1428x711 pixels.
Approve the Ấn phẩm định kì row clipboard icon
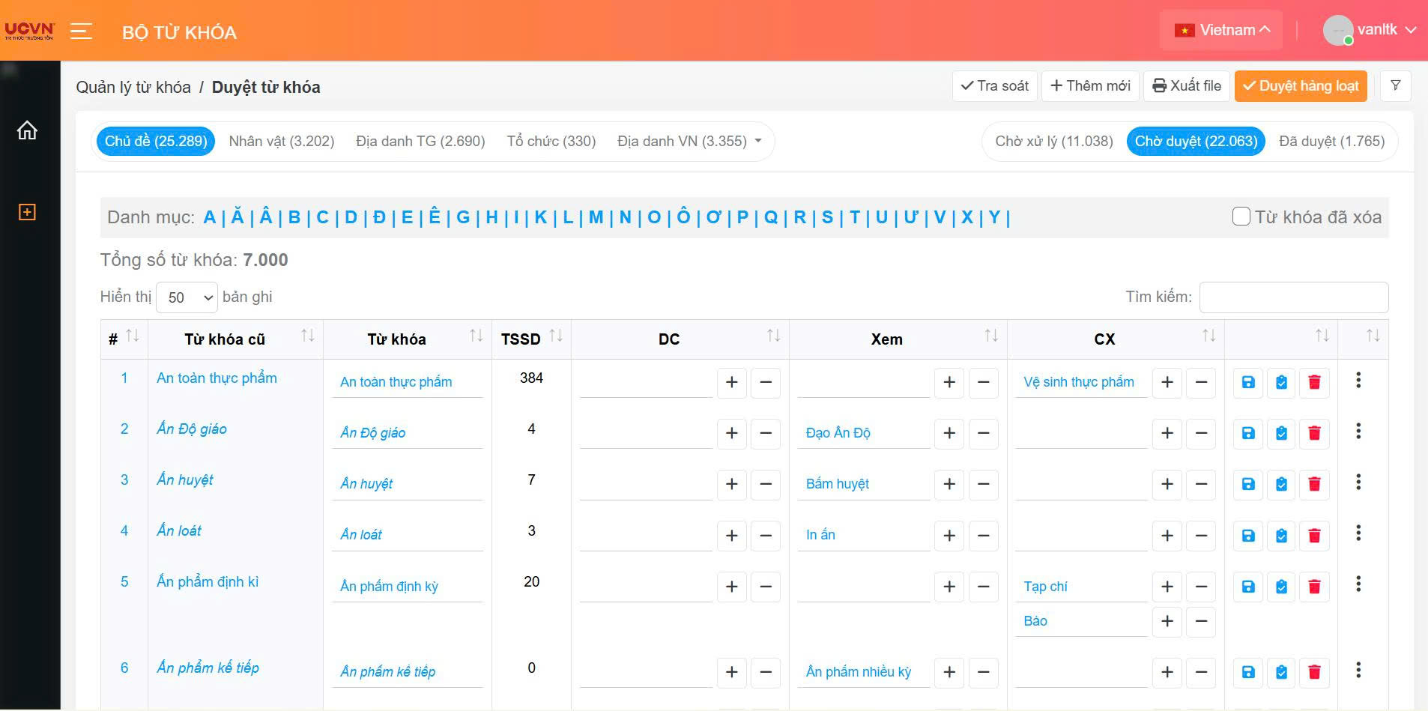(x=1281, y=587)
